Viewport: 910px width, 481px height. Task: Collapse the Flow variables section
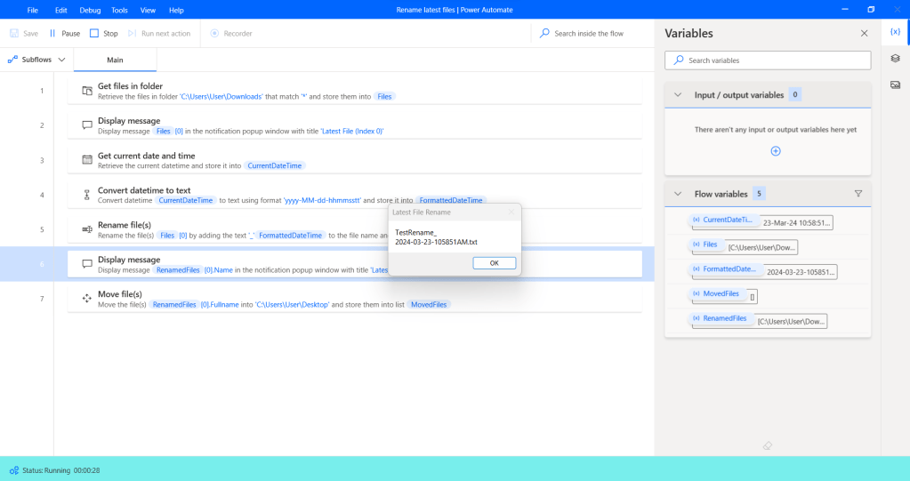point(678,194)
